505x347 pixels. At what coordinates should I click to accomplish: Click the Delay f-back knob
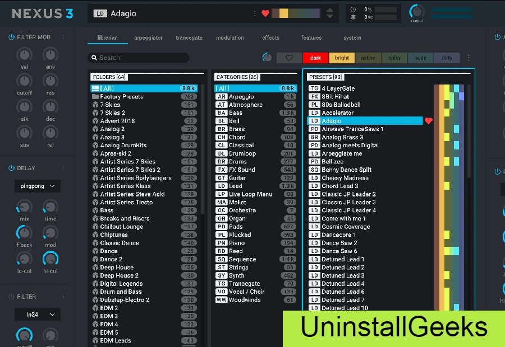point(24,233)
